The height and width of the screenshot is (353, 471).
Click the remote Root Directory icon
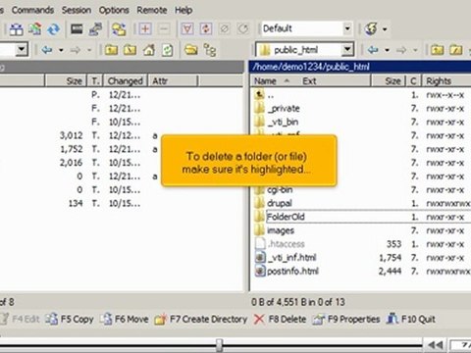pyautogui.click(x=456, y=50)
